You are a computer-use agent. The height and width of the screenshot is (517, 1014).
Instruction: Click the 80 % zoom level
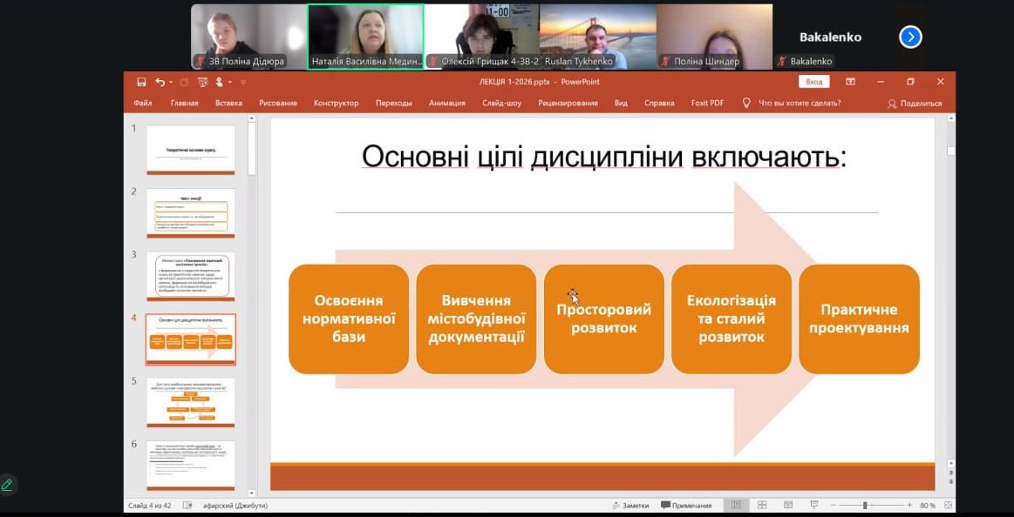[x=928, y=506]
